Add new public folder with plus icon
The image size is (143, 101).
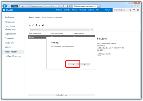(30, 25)
